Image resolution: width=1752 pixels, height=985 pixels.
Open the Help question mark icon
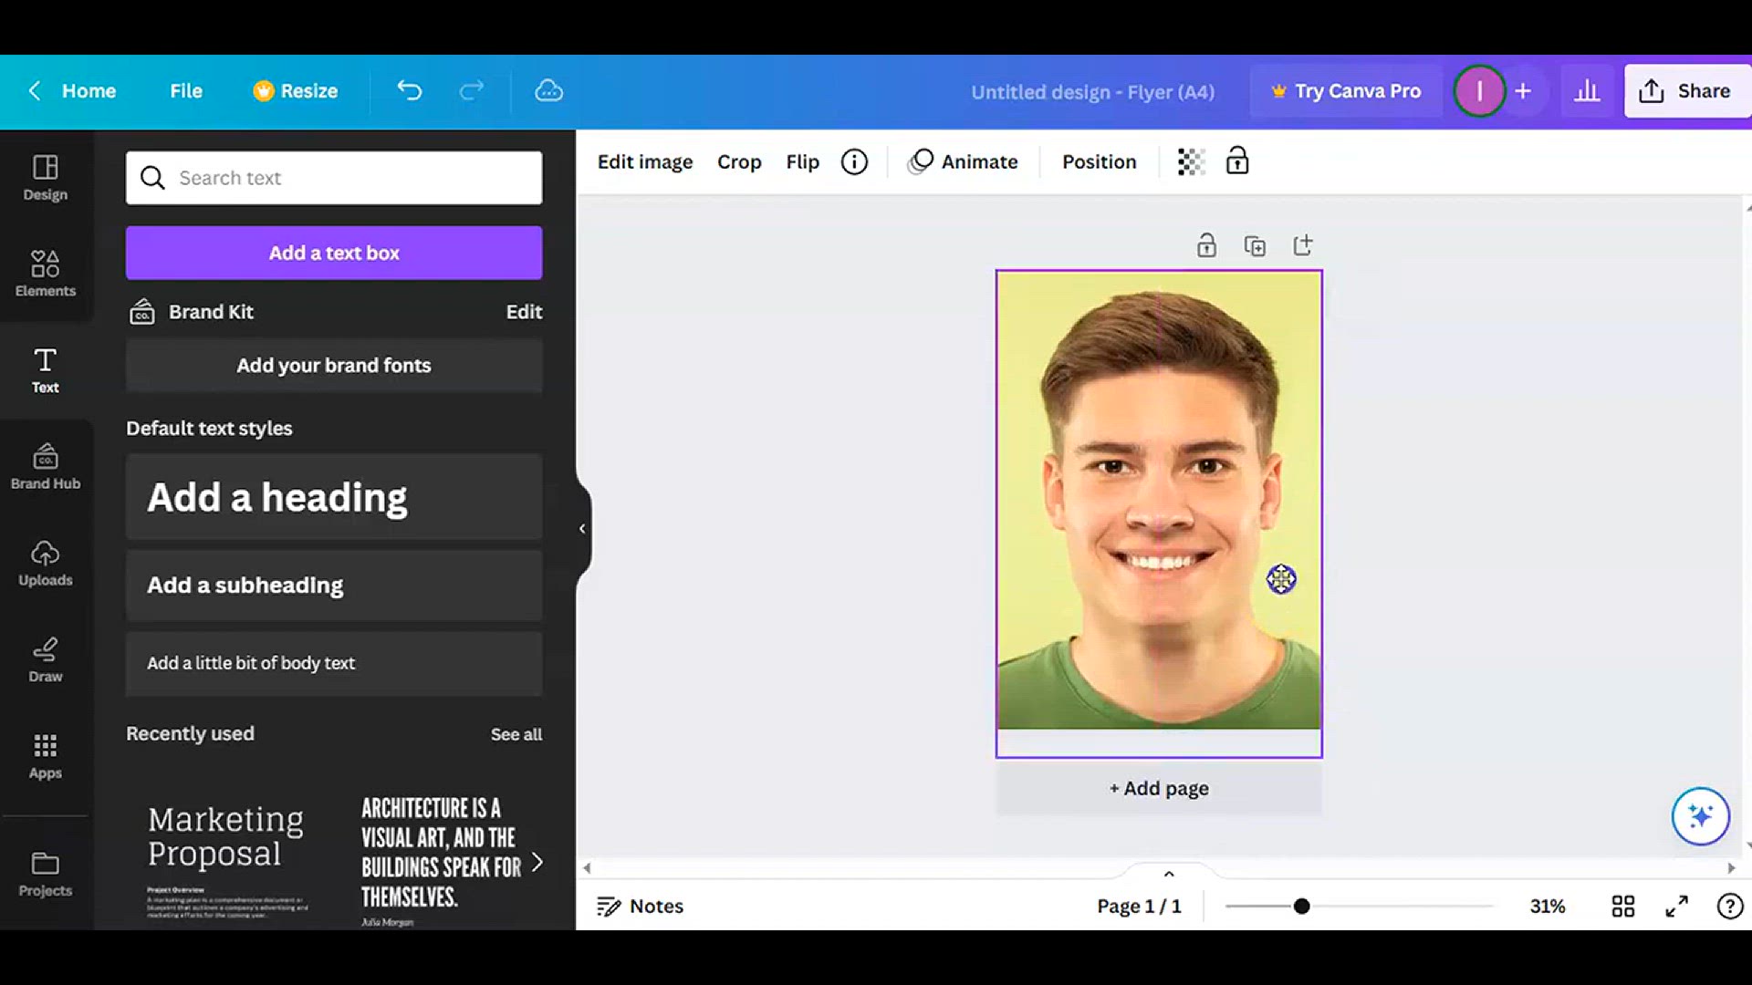(1729, 907)
